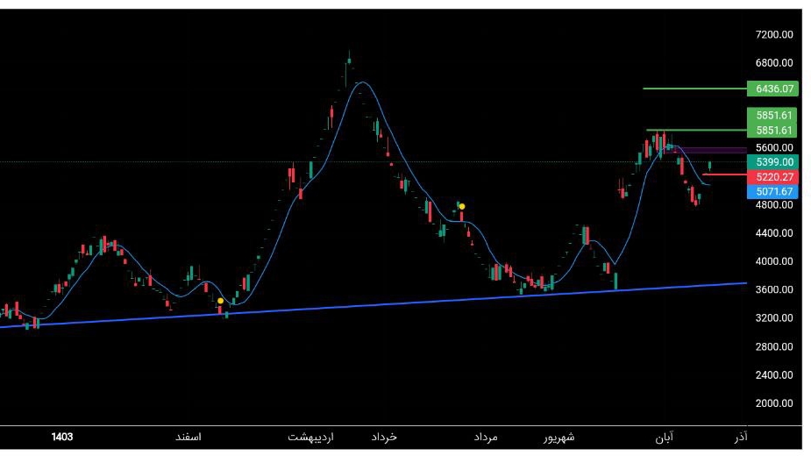Select the اردیبهشت month label
Image resolution: width=811 pixels, height=456 pixels.
pyautogui.click(x=311, y=438)
